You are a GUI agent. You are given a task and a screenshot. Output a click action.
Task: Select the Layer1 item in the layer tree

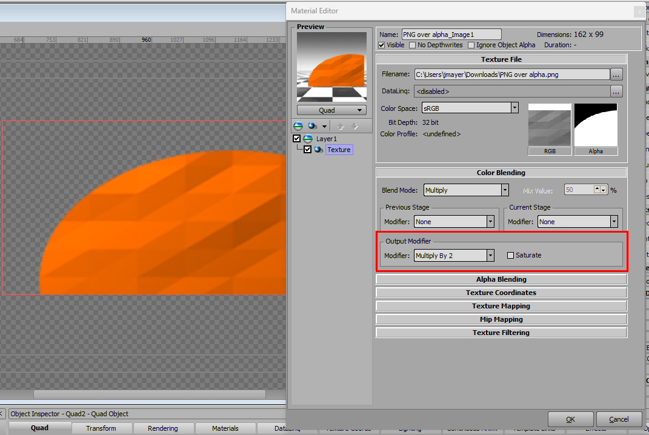pyautogui.click(x=327, y=139)
